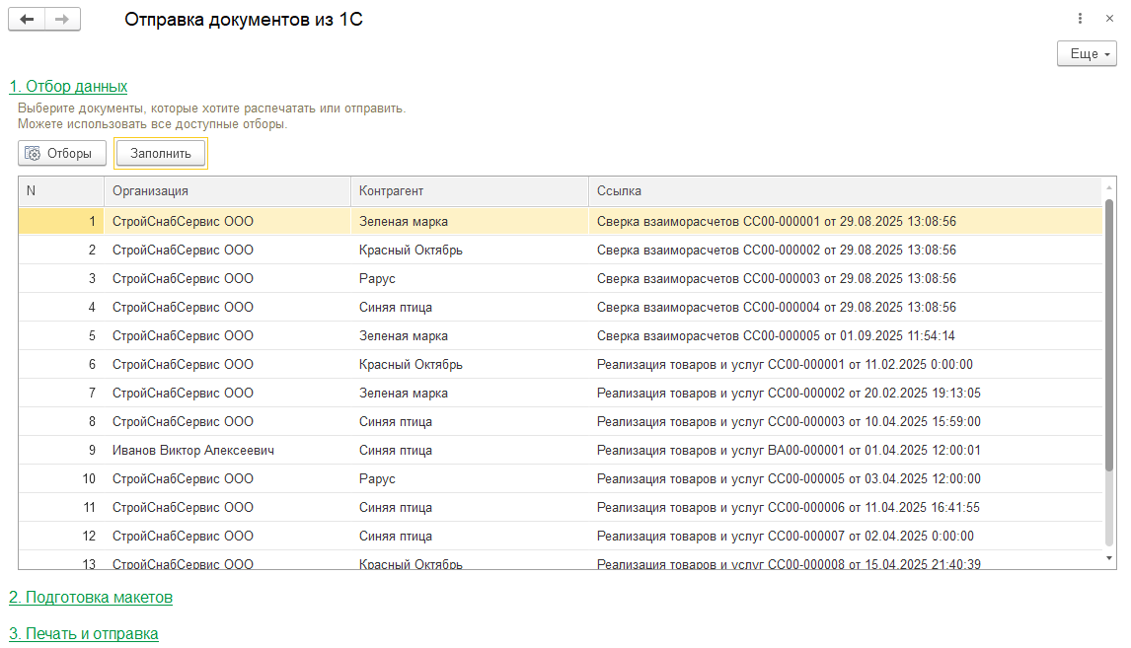Click Рарус contractor in row 3

tap(470, 279)
